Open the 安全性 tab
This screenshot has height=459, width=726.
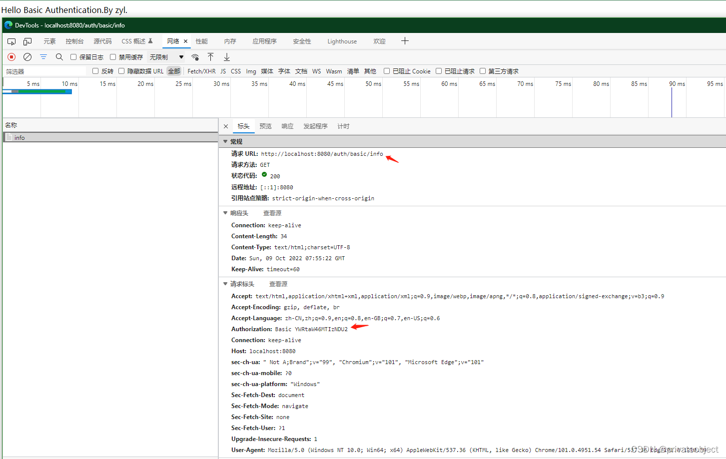[x=302, y=41]
